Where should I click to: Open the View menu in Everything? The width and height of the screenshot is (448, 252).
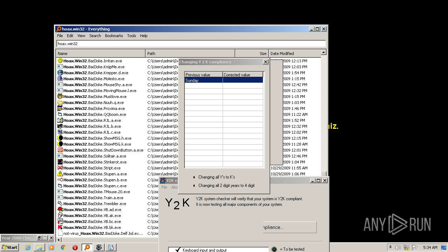point(81,36)
